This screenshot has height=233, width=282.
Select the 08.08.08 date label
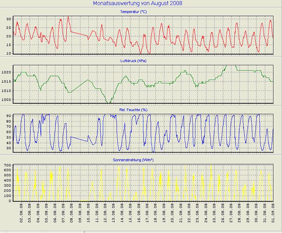click(72, 213)
